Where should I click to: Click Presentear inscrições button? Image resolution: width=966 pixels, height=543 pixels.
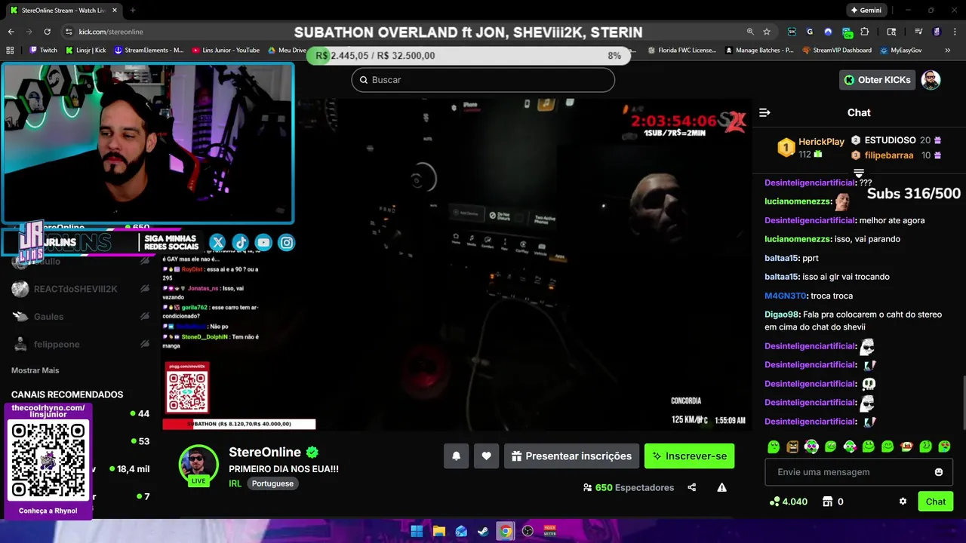[571, 456]
